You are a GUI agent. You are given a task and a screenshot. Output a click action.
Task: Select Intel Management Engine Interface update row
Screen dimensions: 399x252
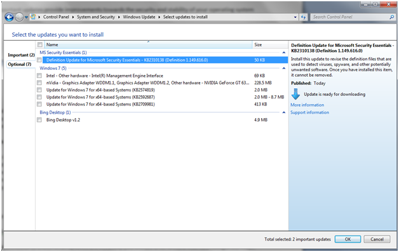(x=165, y=76)
